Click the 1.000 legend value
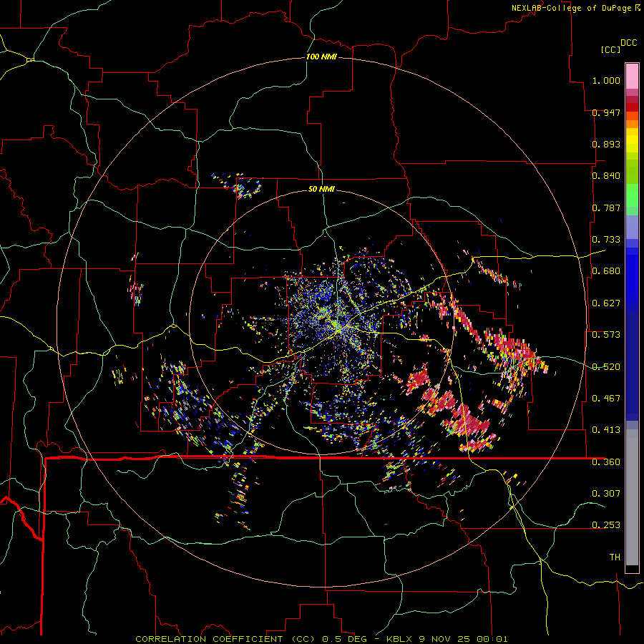644x644 pixels. pyautogui.click(x=606, y=80)
